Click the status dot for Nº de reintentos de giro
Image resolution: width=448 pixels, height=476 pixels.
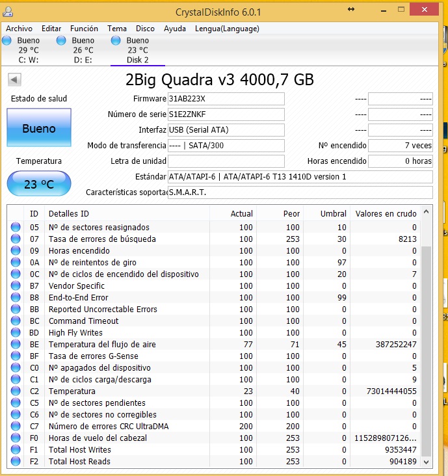[x=16, y=262]
